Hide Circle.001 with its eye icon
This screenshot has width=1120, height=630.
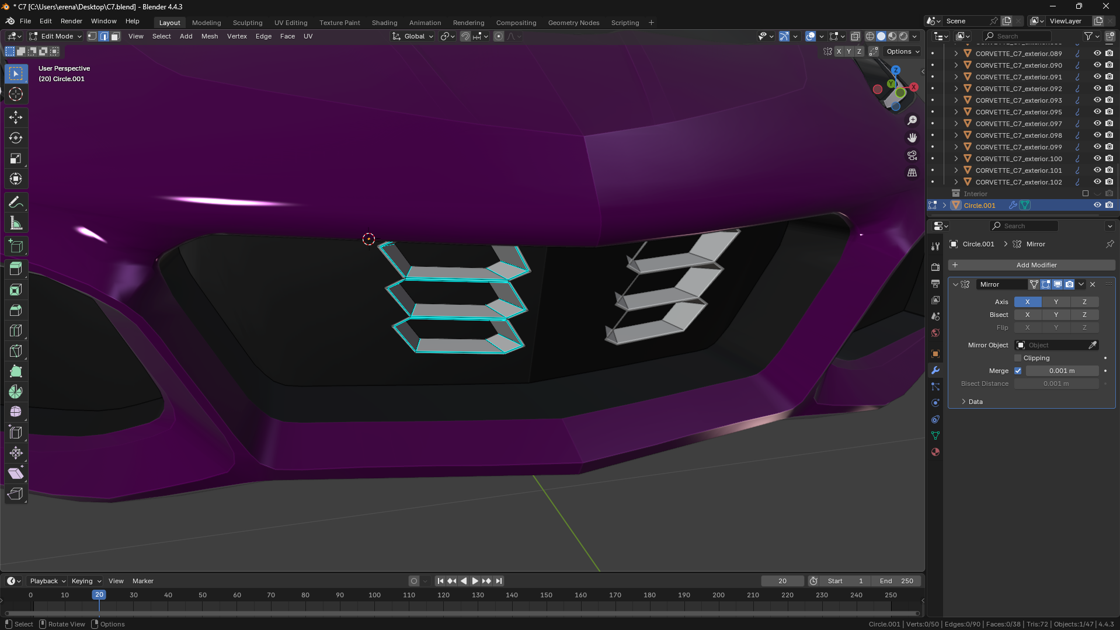[x=1097, y=205]
